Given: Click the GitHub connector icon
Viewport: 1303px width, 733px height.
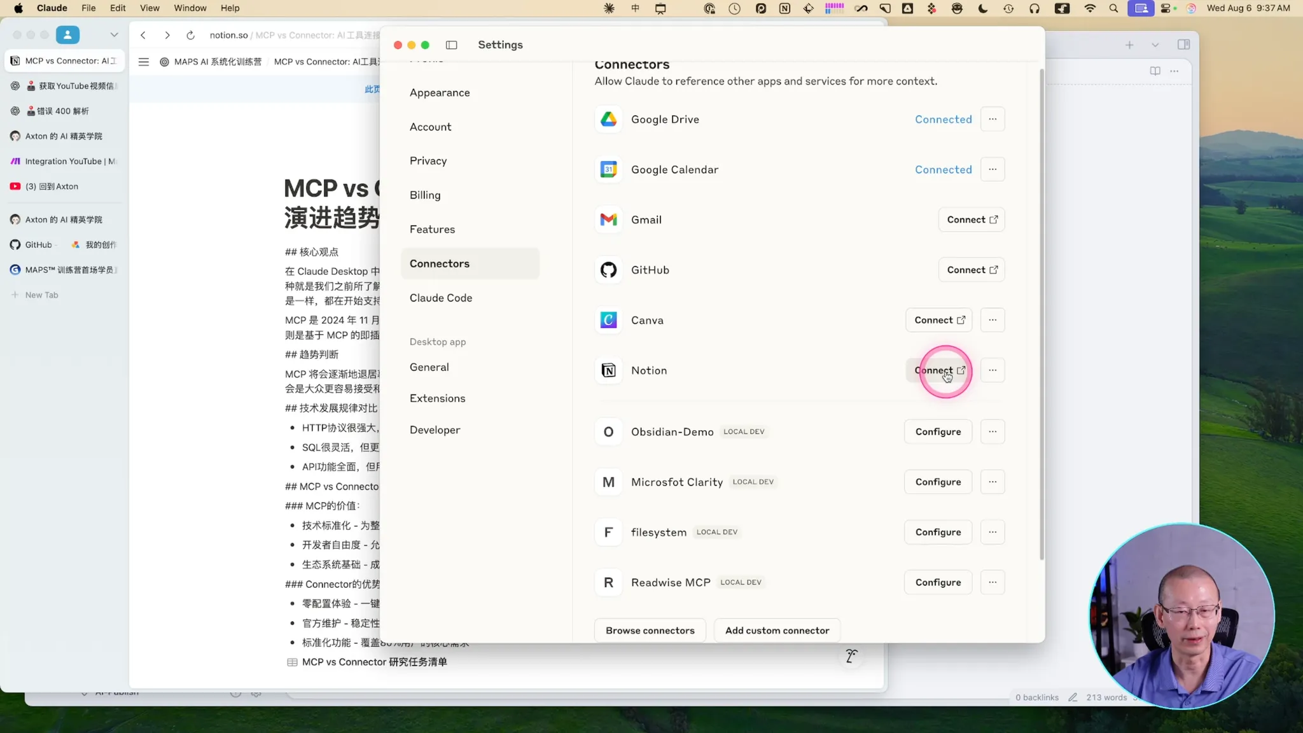Looking at the screenshot, I should pyautogui.click(x=608, y=270).
